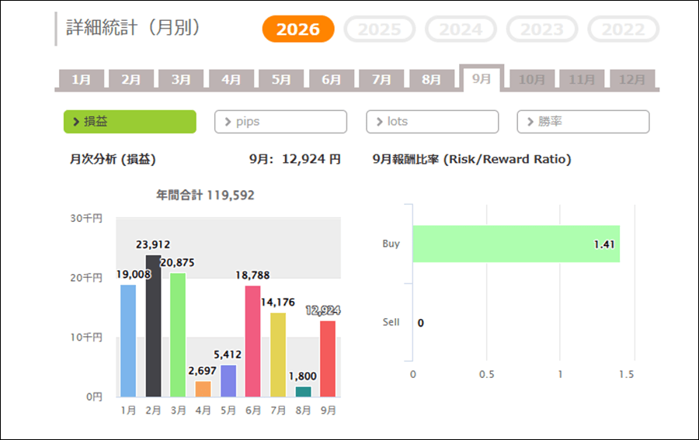Image resolution: width=699 pixels, height=440 pixels.
Task: Click the February 23,912 black bar
Action: (153, 326)
